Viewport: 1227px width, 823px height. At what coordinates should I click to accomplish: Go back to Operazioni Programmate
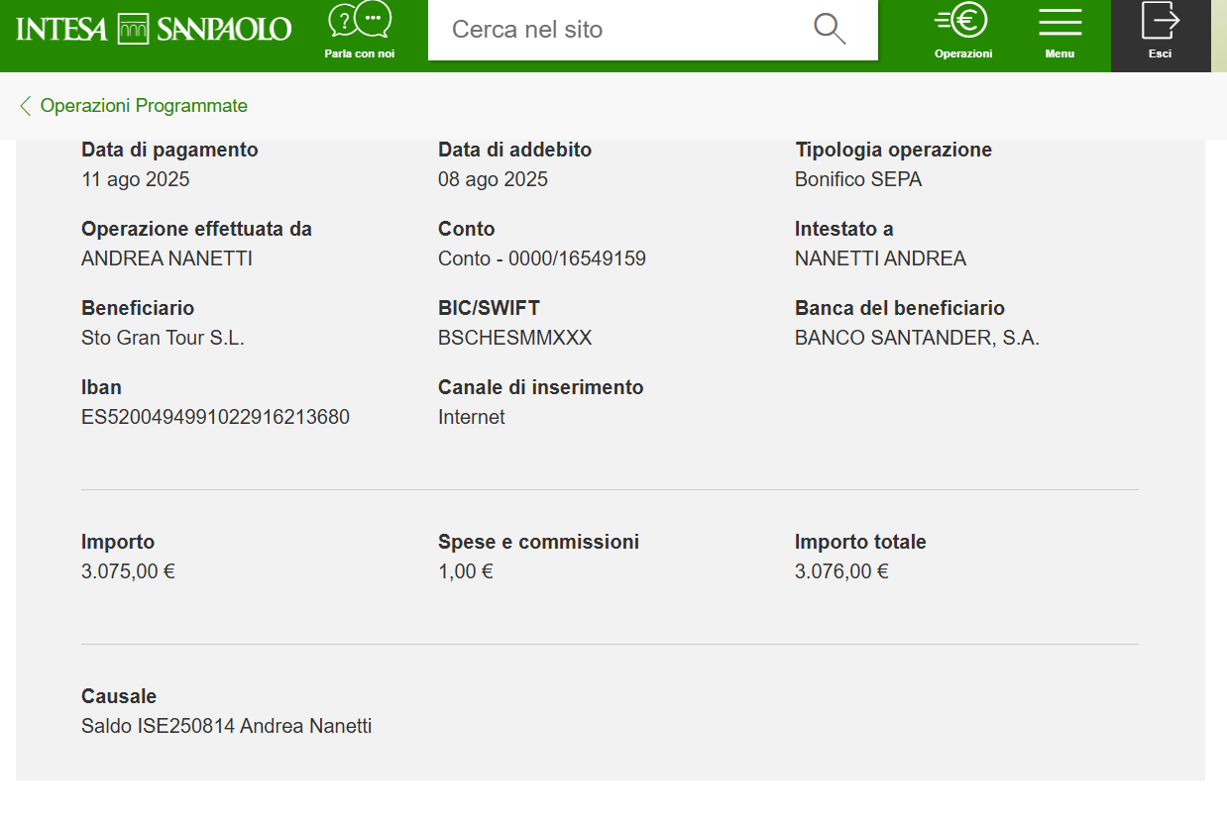[144, 106]
